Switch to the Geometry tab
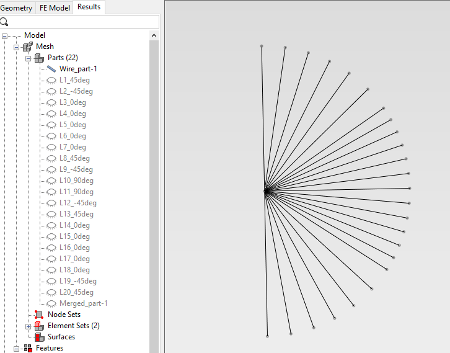The image size is (450, 353). [x=16, y=8]
